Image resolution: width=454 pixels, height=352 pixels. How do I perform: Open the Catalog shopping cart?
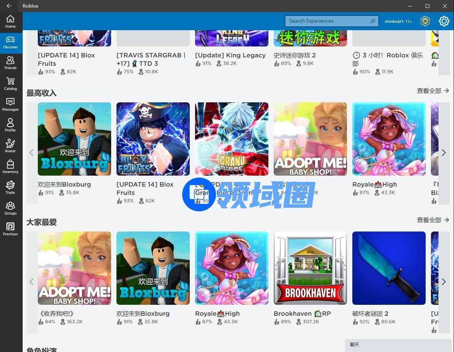10,84
